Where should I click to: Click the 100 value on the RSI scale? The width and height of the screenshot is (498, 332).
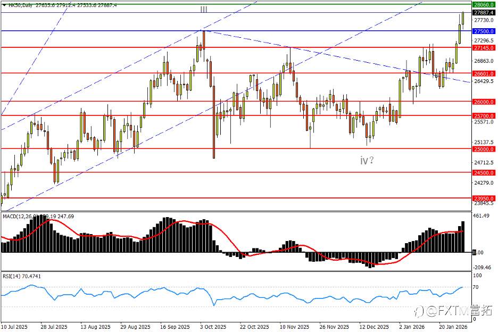pos(477,276)
